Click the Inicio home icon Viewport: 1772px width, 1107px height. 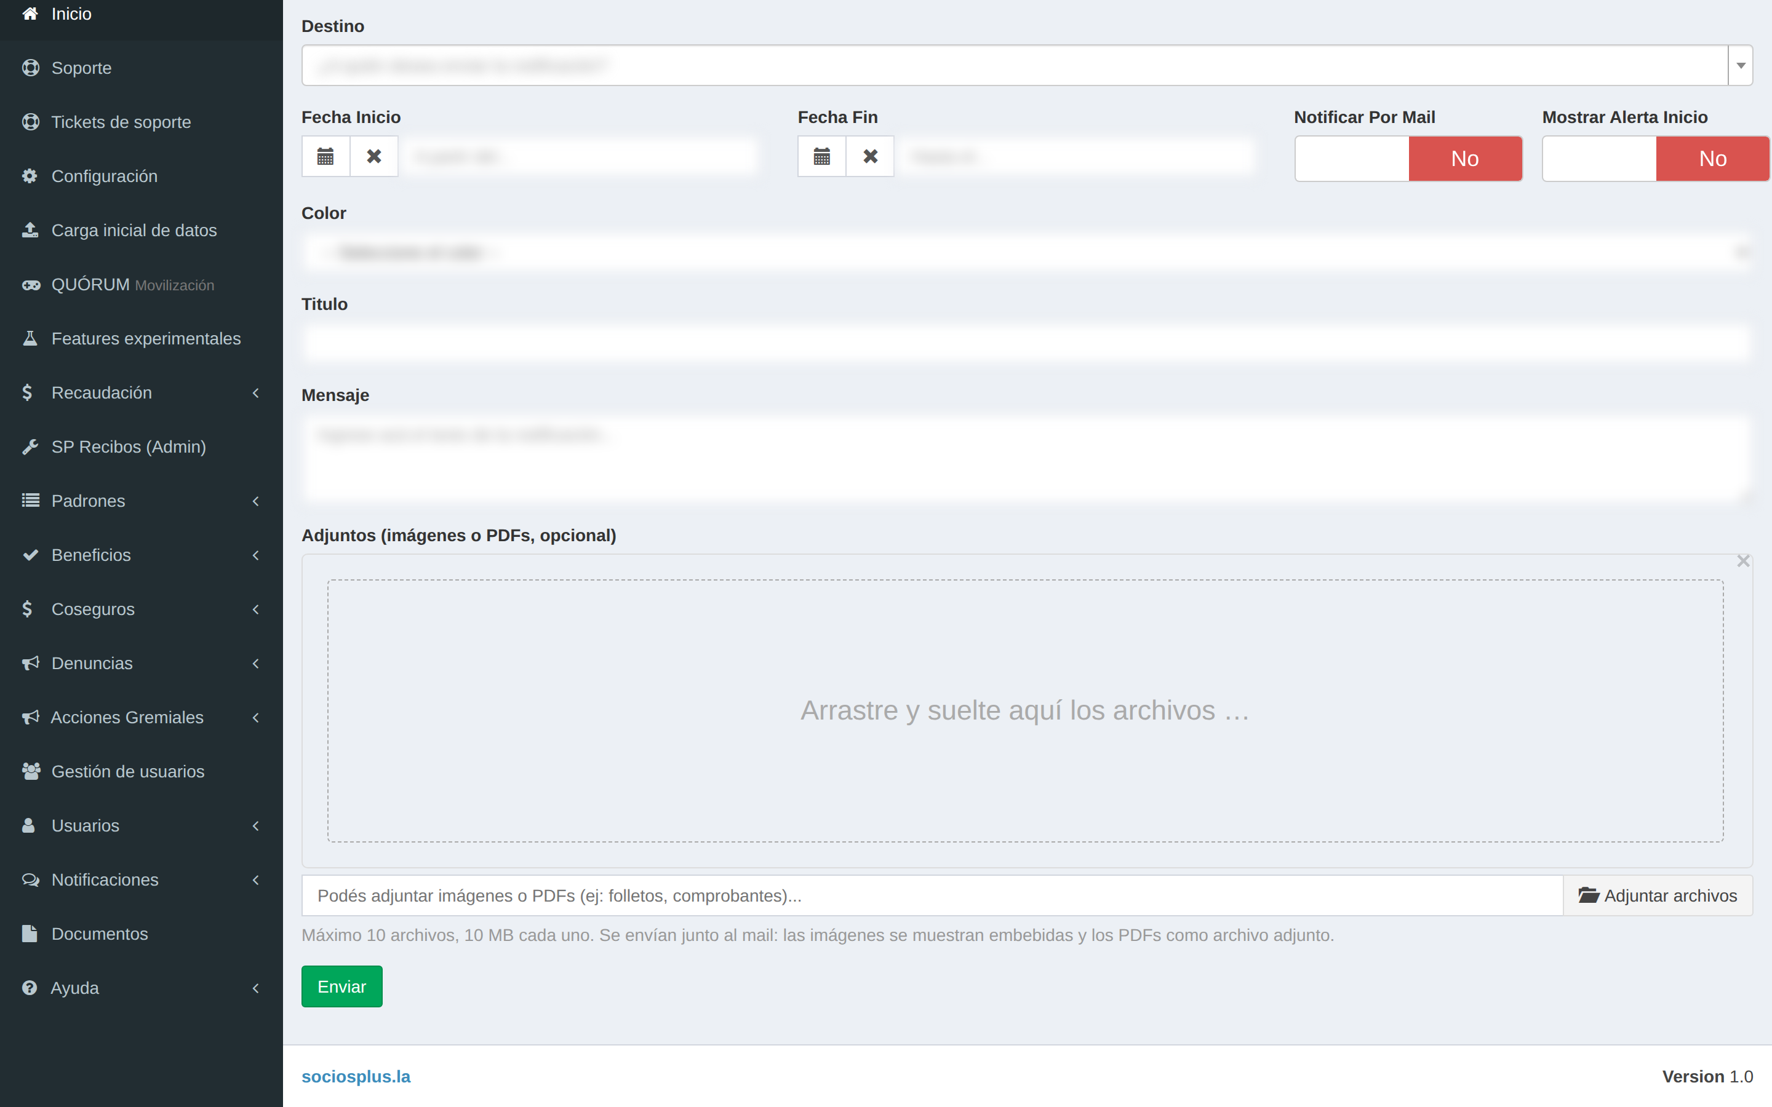[30, 14]
